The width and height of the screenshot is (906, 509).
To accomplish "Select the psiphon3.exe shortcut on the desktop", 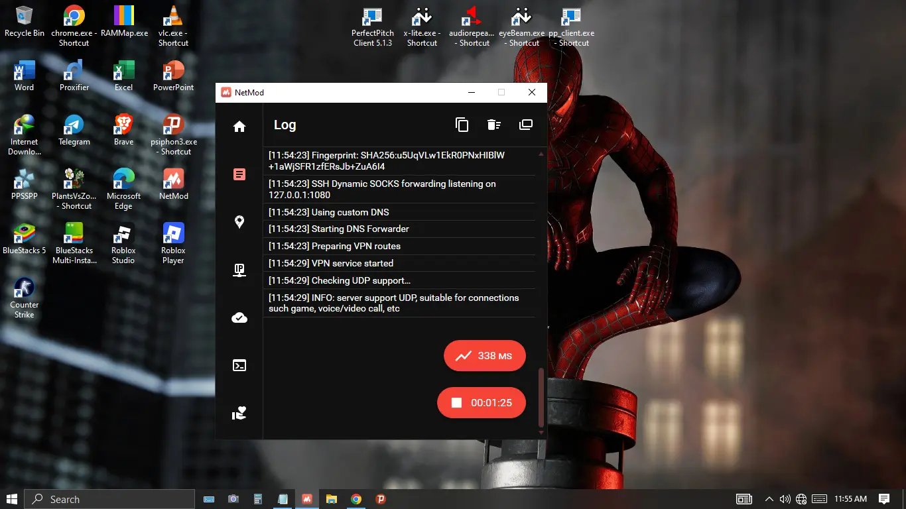I will coord(174,135).
